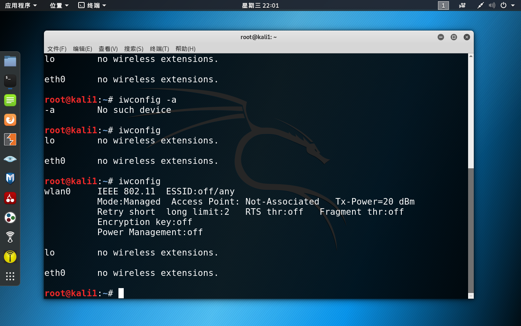521x326 pixels.
Task: Maximize the terminal window
Action: tap(454, 37)
